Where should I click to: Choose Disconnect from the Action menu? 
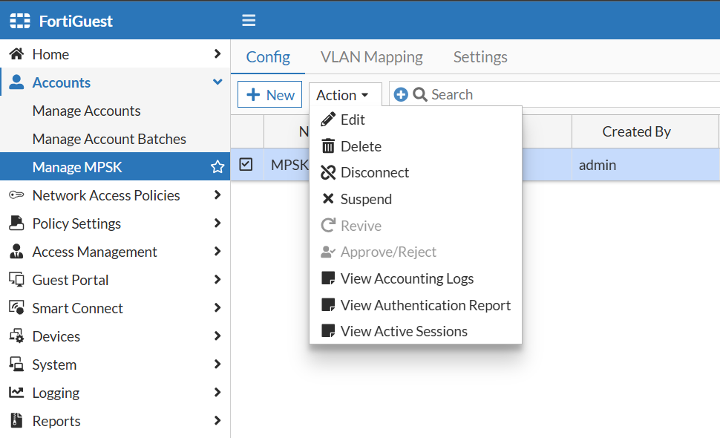coord(375,173)
